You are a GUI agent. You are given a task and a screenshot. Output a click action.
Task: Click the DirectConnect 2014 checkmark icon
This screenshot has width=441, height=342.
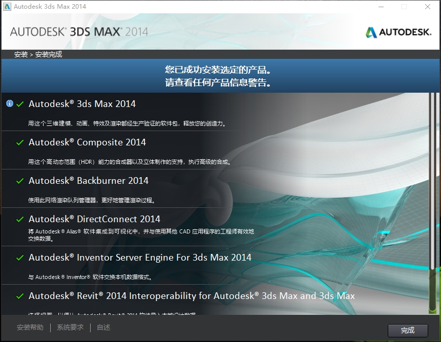tap(20, 219)
